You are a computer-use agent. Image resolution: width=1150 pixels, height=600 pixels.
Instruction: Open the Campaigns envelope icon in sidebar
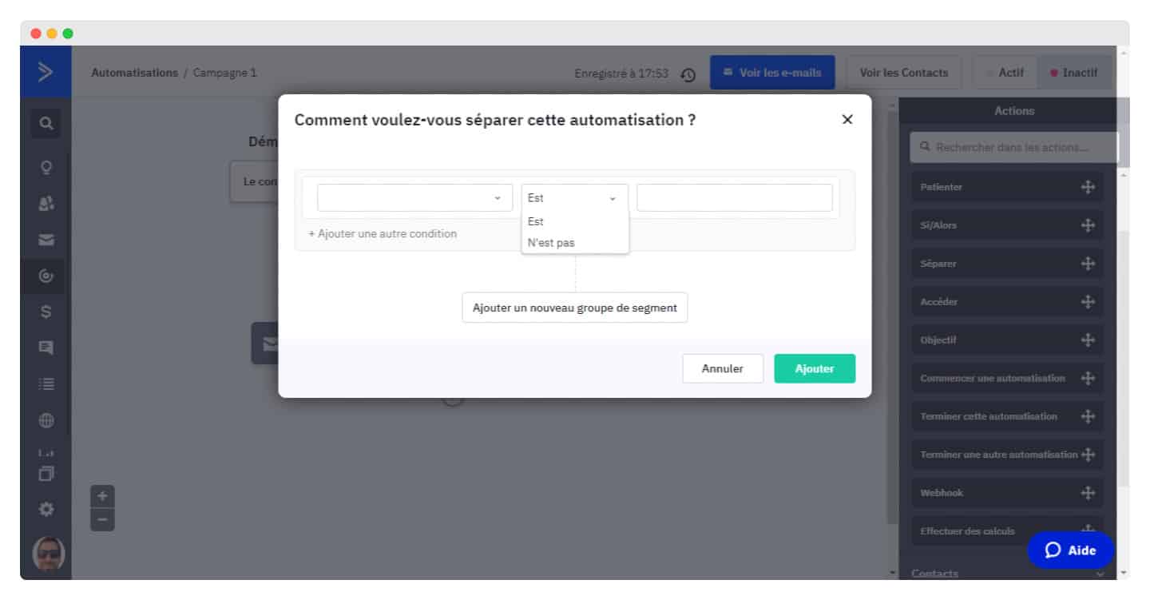click(x=46, y=240)
